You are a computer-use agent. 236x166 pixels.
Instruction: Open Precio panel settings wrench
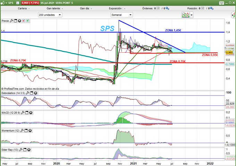[11, 21]
